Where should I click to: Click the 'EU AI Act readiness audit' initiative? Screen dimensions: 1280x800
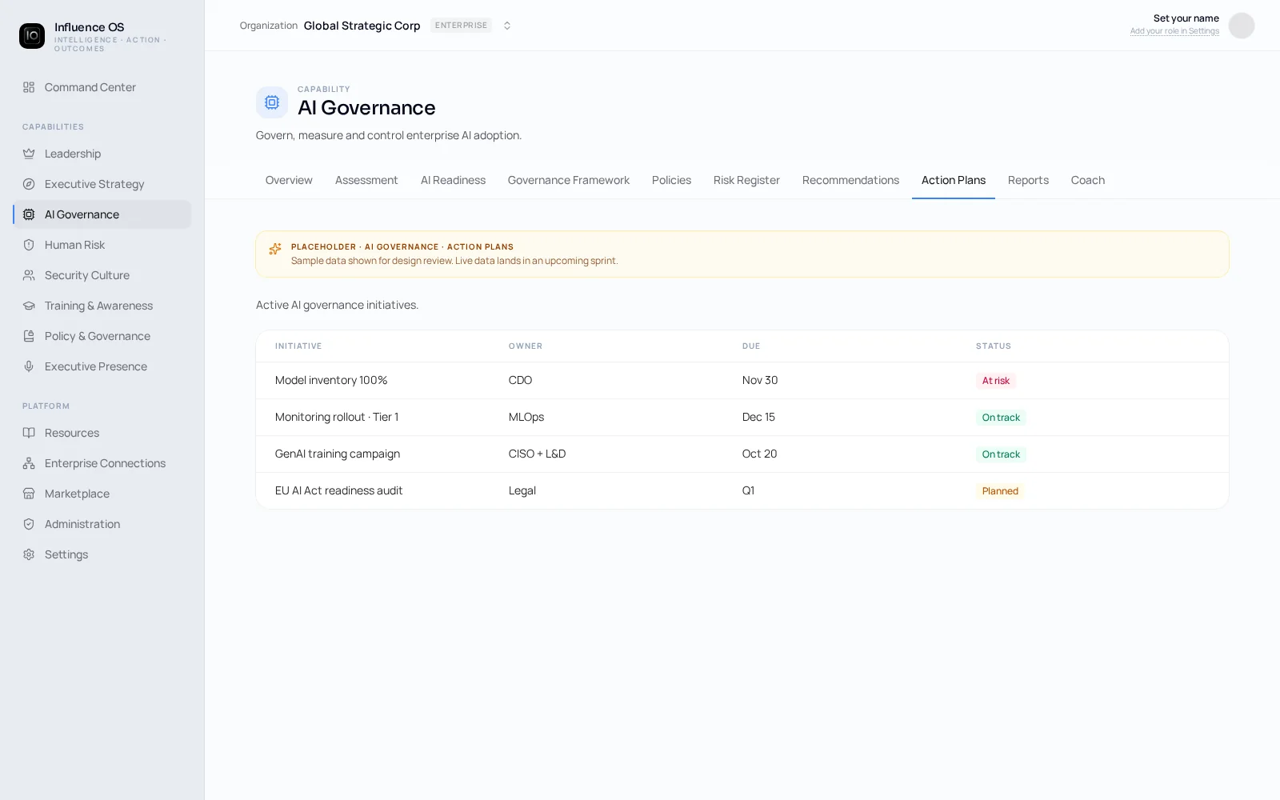click(339, 490)
